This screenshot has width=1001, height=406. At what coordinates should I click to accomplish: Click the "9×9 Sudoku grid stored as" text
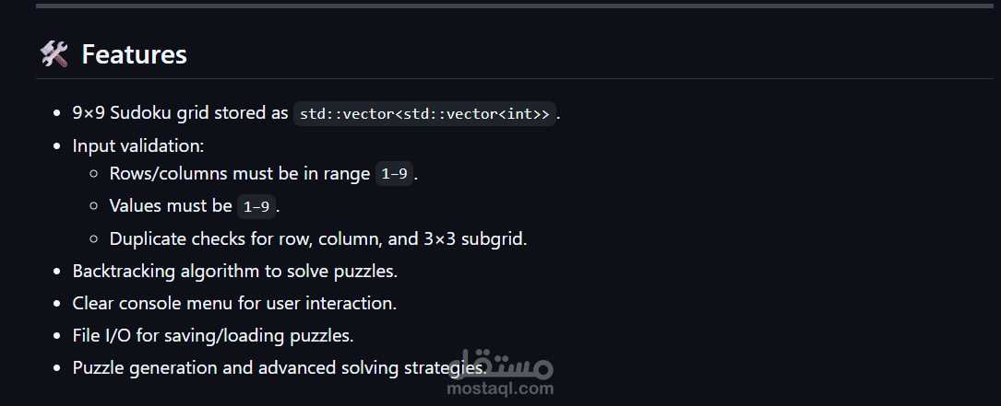click(x=181, y=113)
